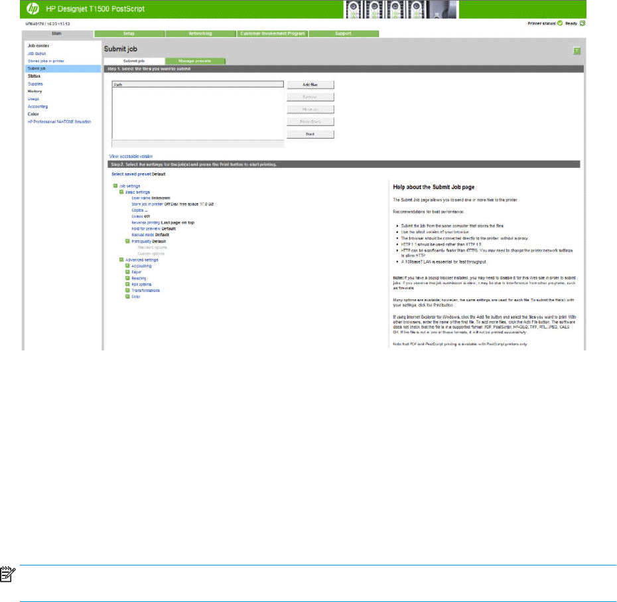Click the Remove button
This screenshot has width=617, height=602.
pyautogui.click(x=310, y=97)
